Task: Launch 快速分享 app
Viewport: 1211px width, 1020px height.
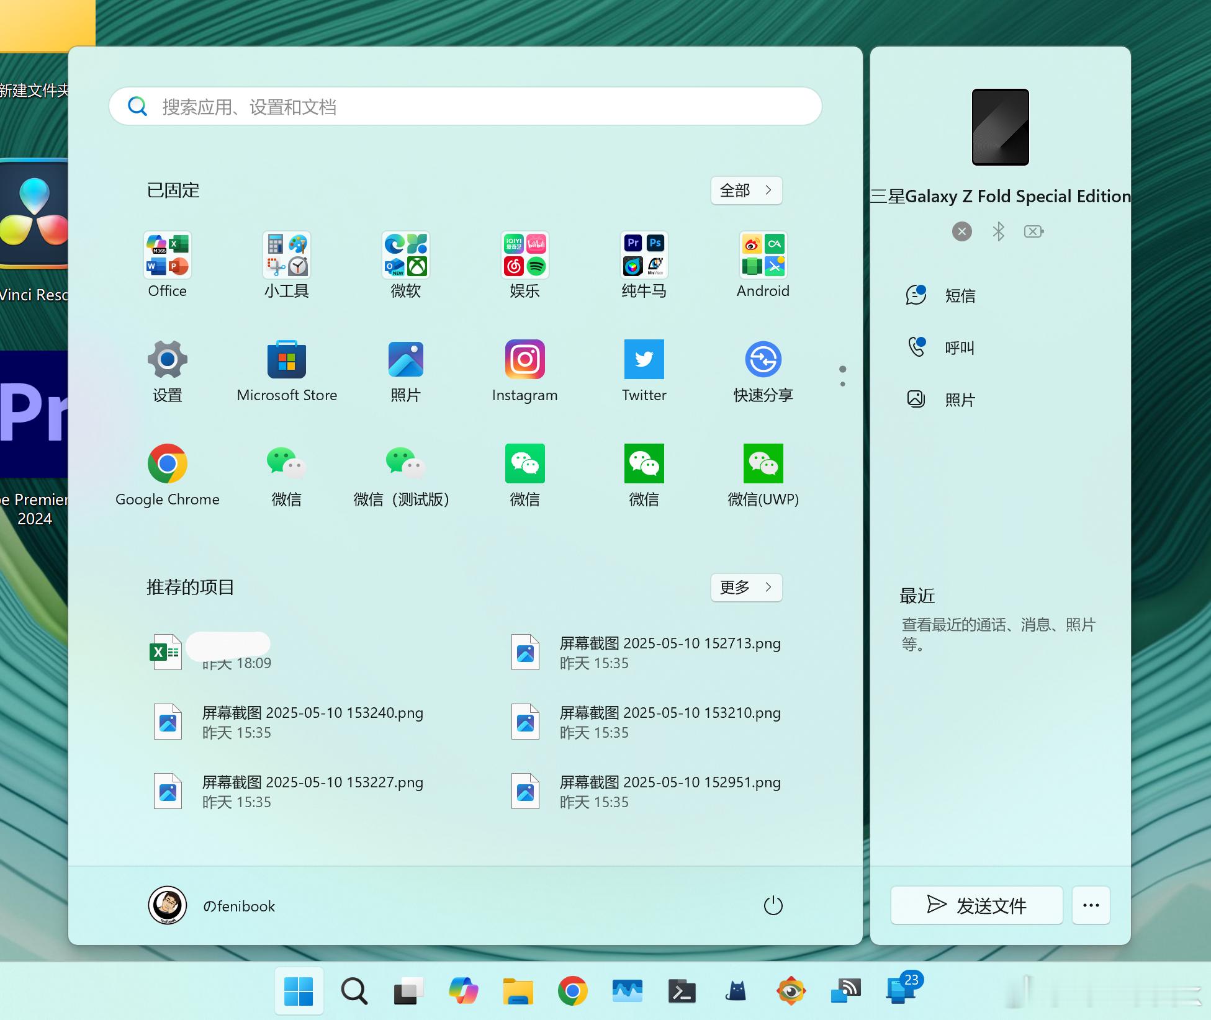Action: click(763, 370)
